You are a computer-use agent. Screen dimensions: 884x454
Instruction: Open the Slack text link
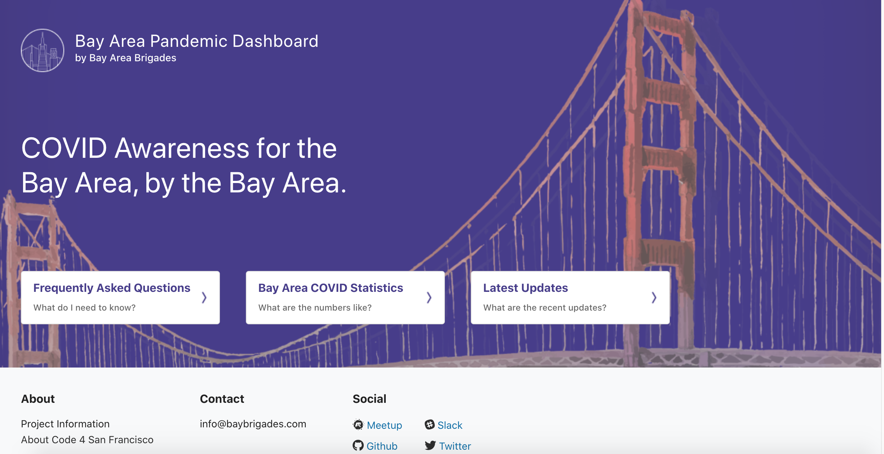pyautogui.click(x=450, y=425)
